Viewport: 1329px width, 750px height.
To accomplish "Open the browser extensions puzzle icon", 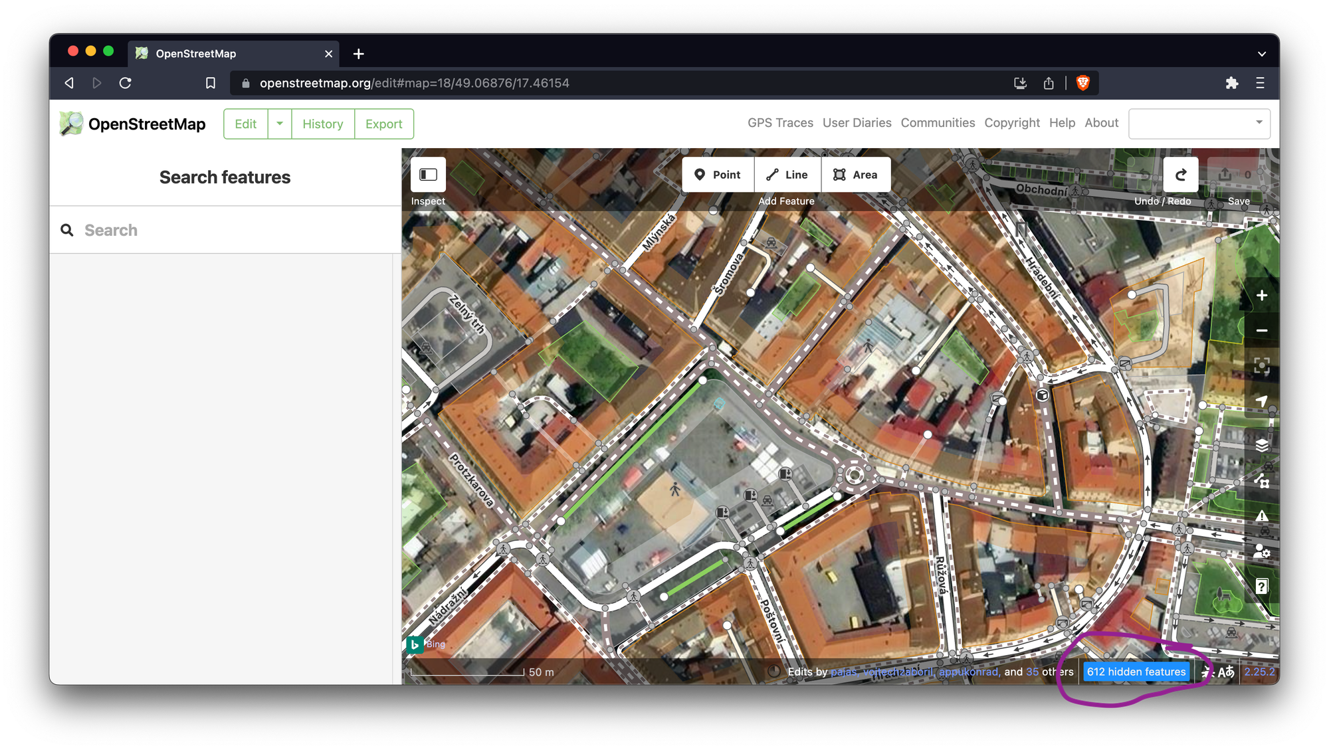I will pos(1231,83).
